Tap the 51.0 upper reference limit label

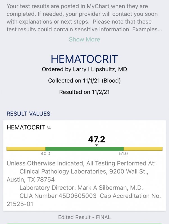pos(123,154)
